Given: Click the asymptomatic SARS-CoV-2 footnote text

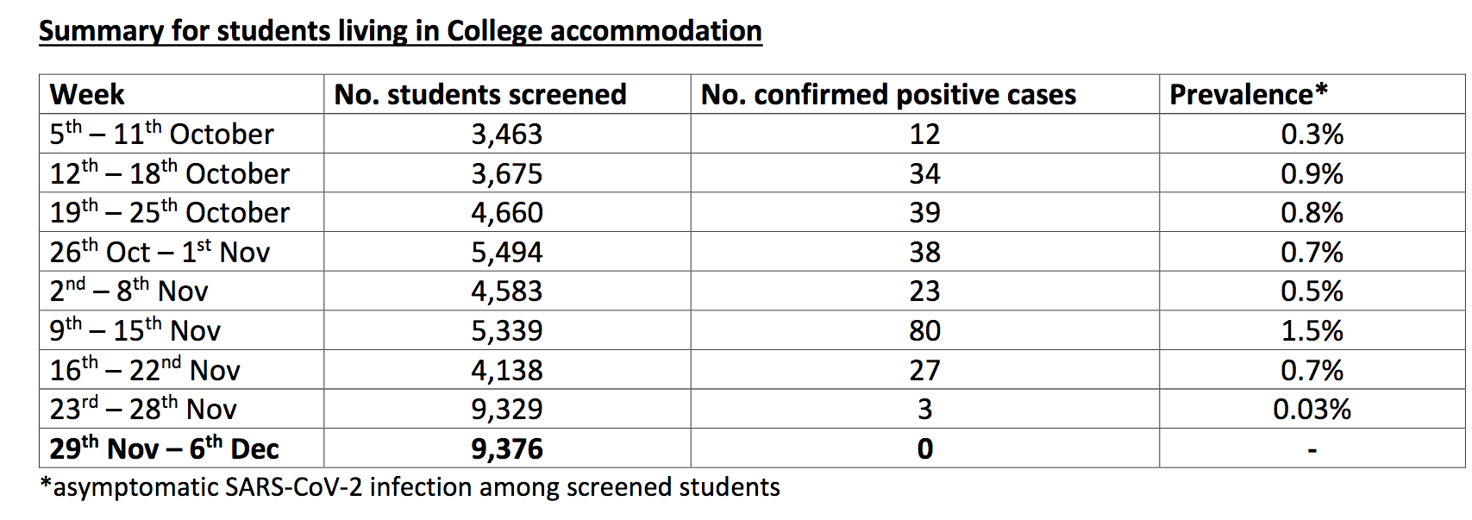Looking at the screenshot, I should click(x=410, y=487).
